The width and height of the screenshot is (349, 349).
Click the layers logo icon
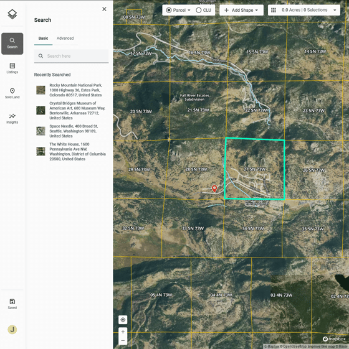12,14
